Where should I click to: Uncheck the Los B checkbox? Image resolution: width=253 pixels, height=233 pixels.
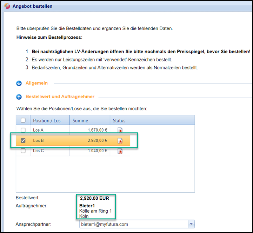point(23,141)
